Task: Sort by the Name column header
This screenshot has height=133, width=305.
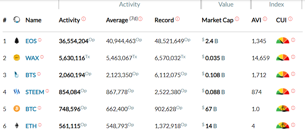Action: (x=33, y=20)
